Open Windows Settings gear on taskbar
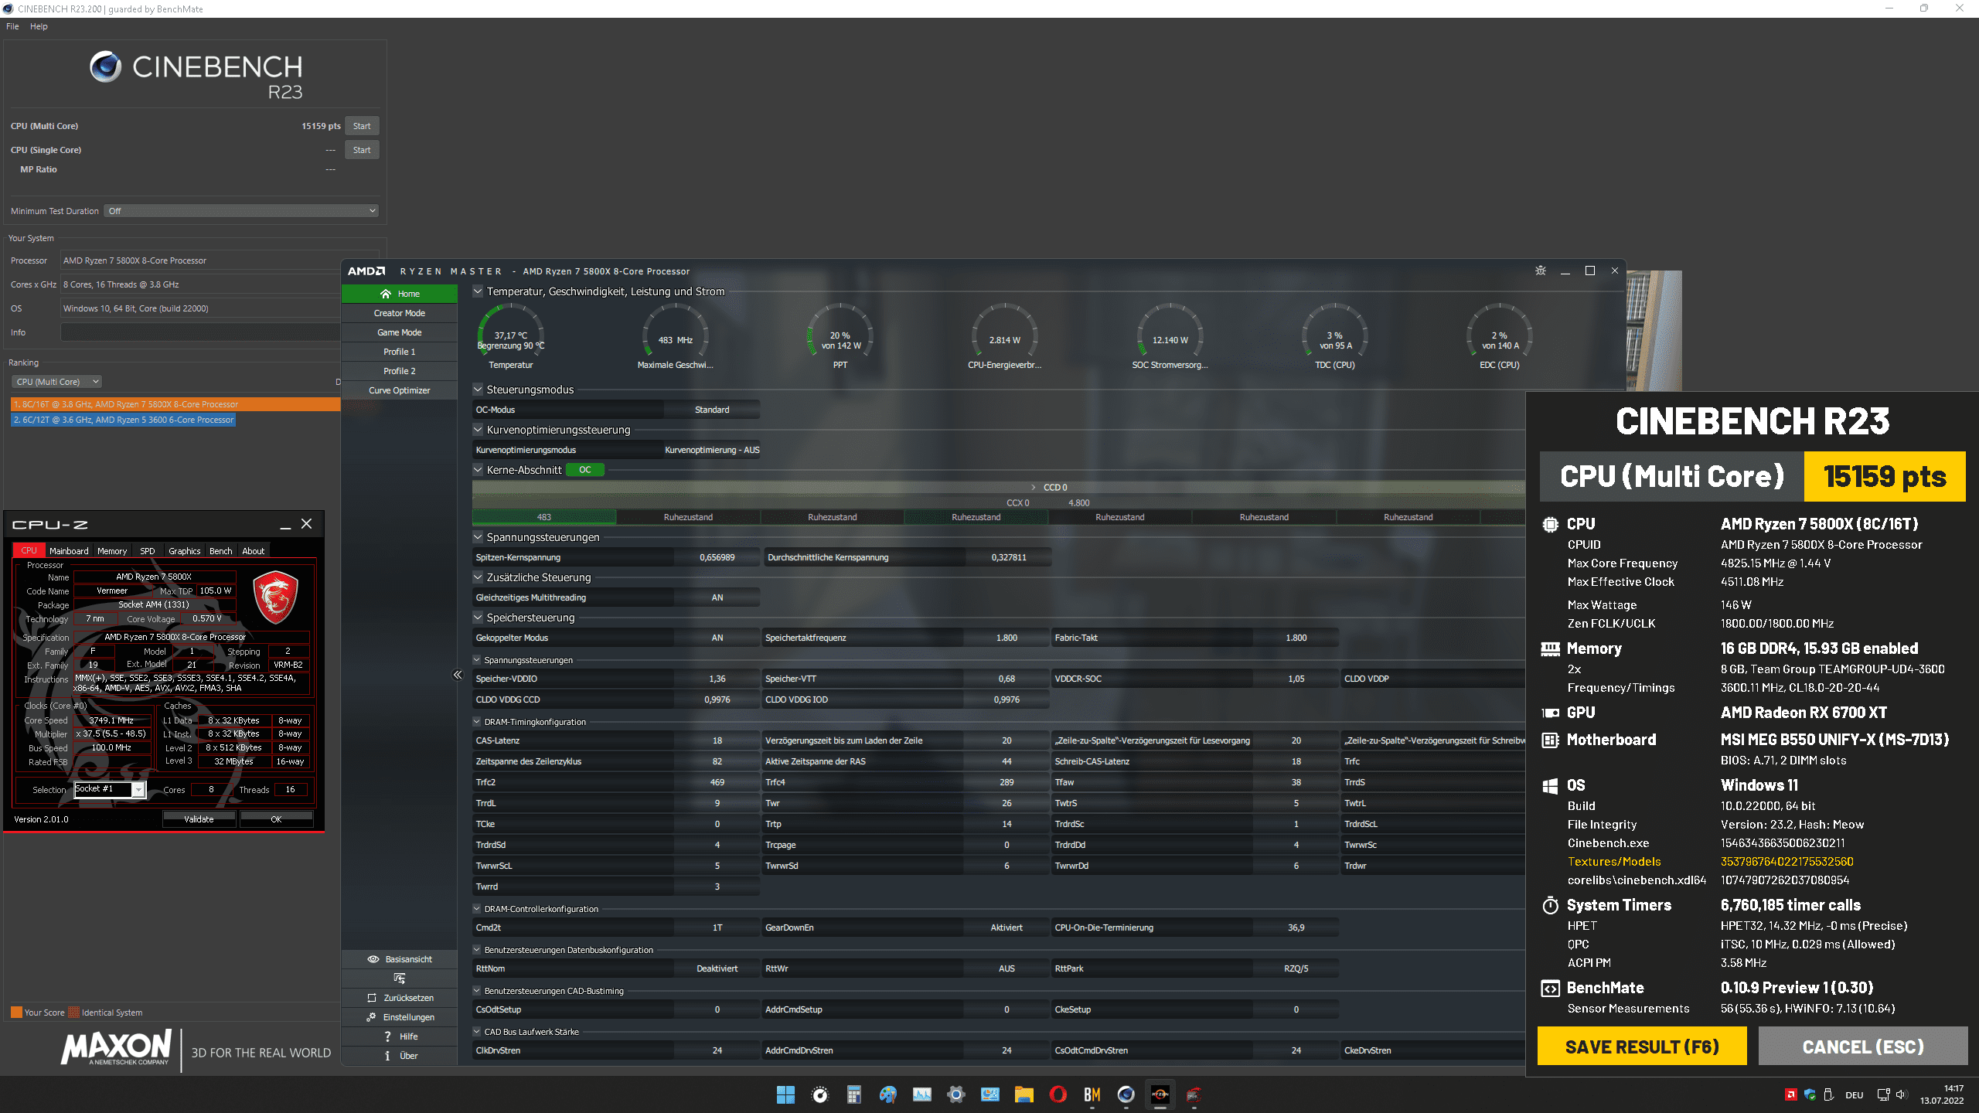1979x1113 pixels. [x=956, y=1094]
